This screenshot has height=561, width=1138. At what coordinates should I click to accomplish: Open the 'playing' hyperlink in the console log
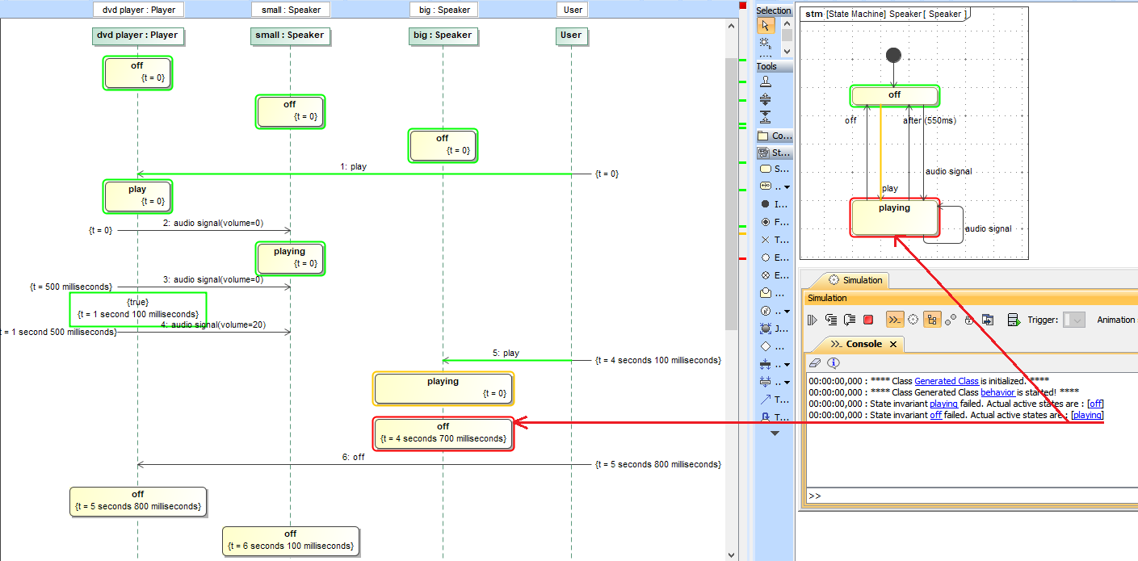[943, 404]
